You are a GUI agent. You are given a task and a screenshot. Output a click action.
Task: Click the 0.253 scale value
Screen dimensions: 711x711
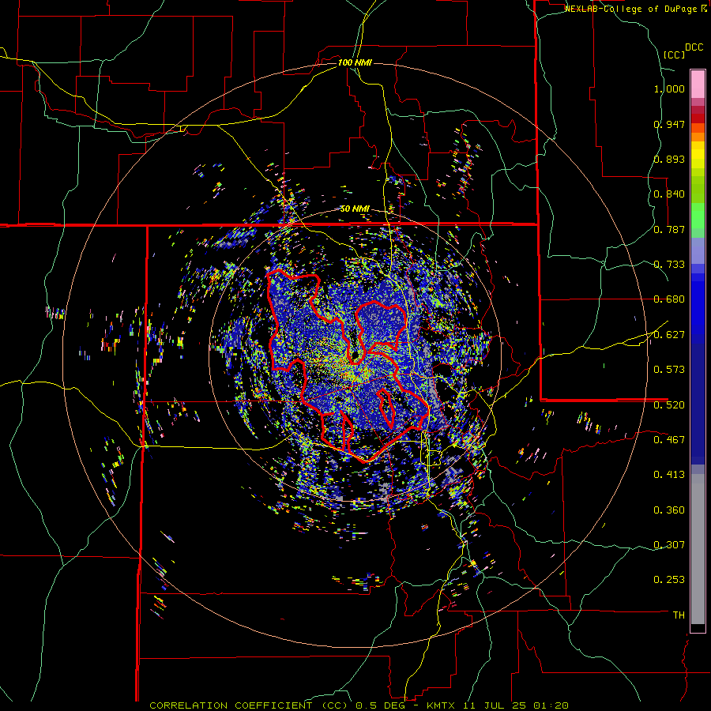[x=669, y=580]
